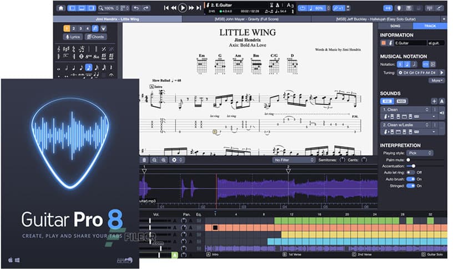The image size is (464, 269).
Task: Toggle multi-voice edit icon
Action: [95, 28]
